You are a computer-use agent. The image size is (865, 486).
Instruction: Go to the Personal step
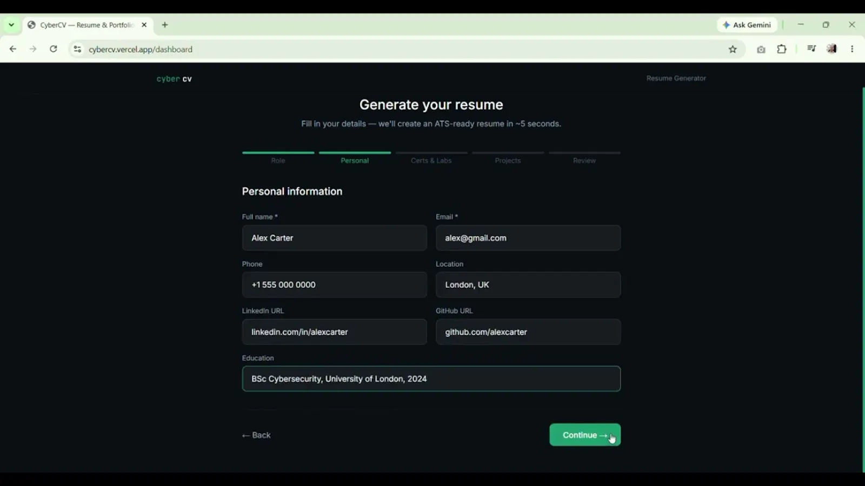355,158
